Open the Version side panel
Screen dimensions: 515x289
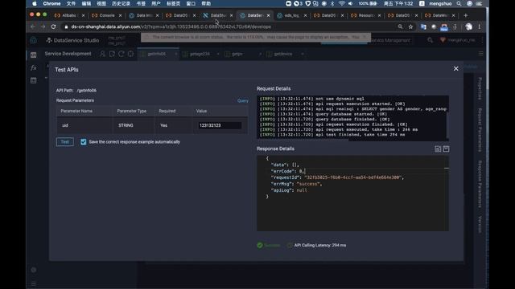point(480,224)
